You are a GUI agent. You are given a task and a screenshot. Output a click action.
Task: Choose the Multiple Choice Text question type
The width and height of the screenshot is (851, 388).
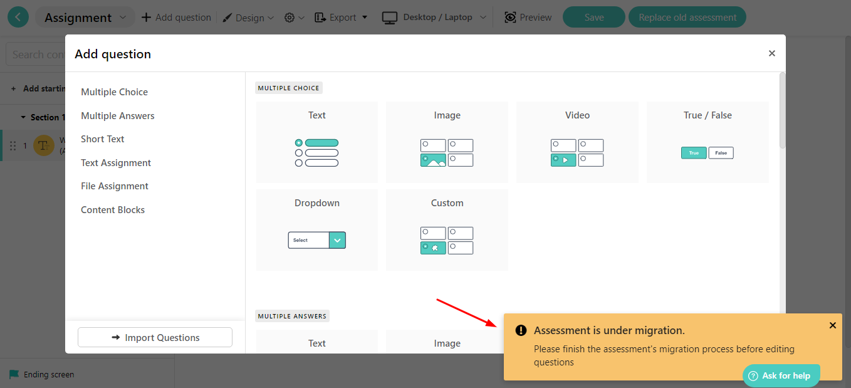tap(317, 142)
